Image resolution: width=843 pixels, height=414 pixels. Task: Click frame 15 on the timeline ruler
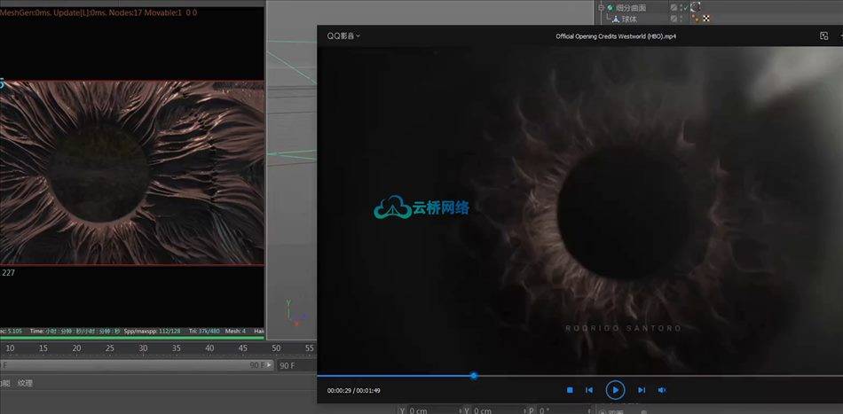click(x=43, y=348)
